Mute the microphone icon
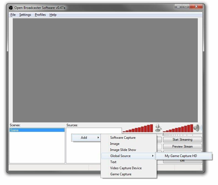 (158, 128)
